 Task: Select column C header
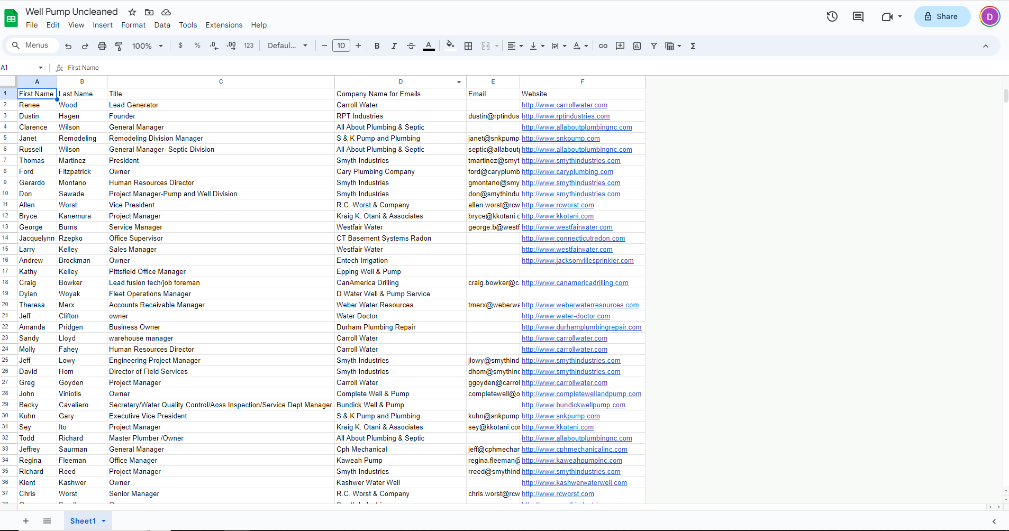[221, 81]
